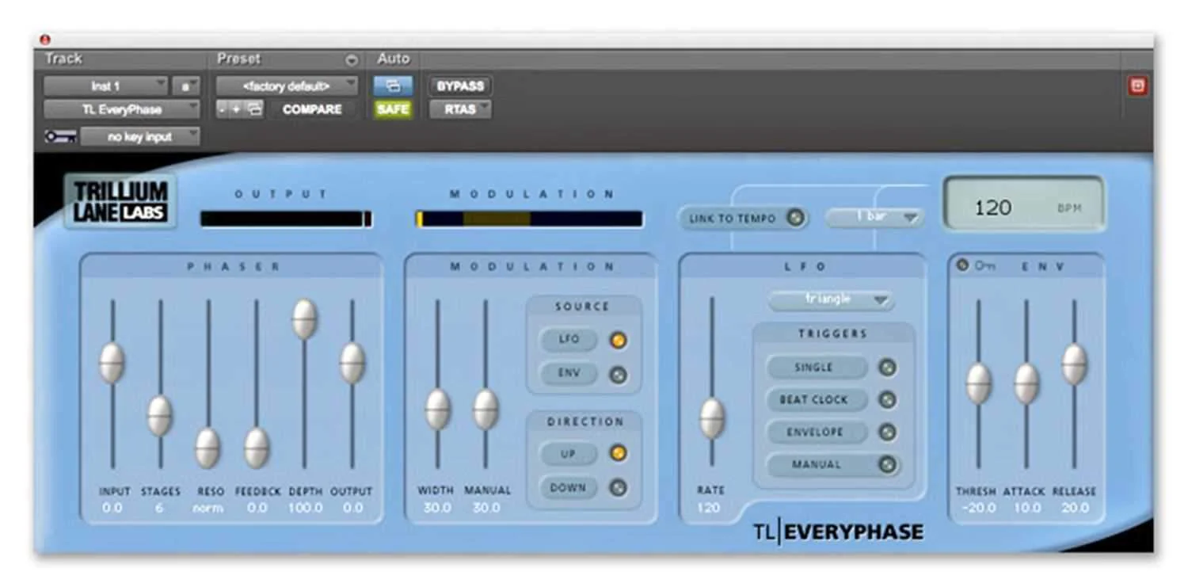Image resolution: width=1188 pixels, height=587 pixels.
Task: Click the BYPASS button
Action: click(x=460, y=86)
